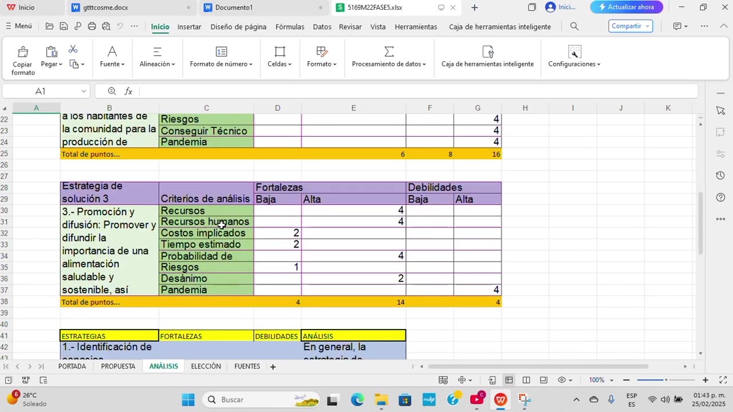The width and height of the screenshot is (733, 412).
Task: Open the Insertar ribbon tab
Action: tap(189, 26)
